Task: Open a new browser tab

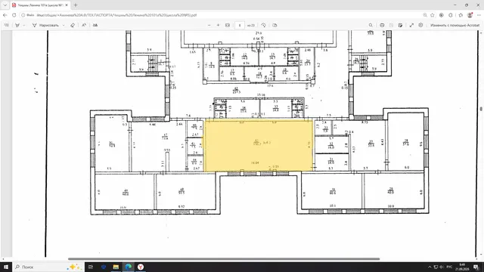Action: [x=76, y=5]
